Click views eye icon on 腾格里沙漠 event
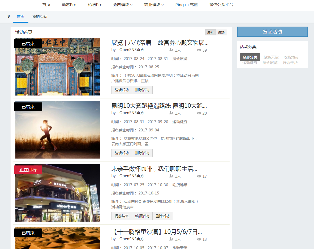Viewport: 314px width, 249px height. coord(199,239)
